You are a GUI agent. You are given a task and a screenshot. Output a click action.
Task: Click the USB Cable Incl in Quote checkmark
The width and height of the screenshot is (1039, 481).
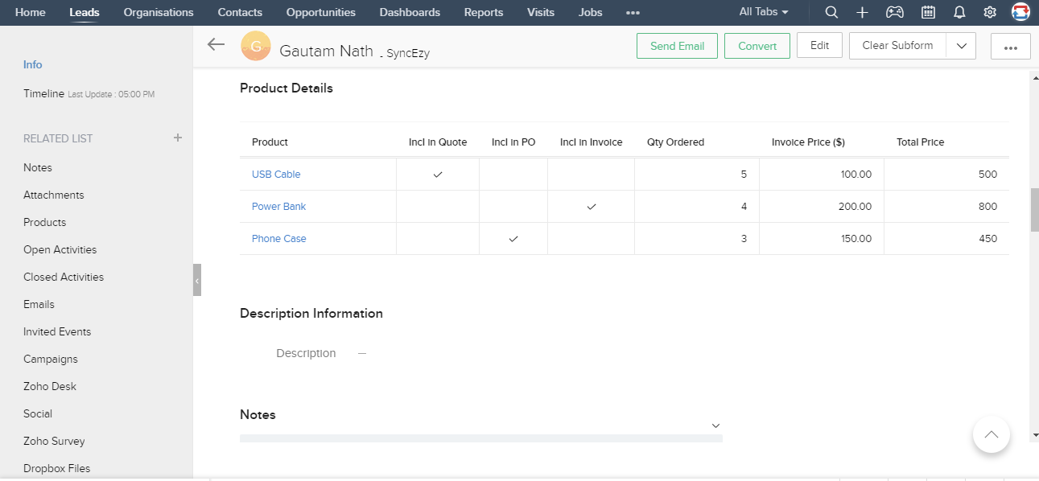438,175
